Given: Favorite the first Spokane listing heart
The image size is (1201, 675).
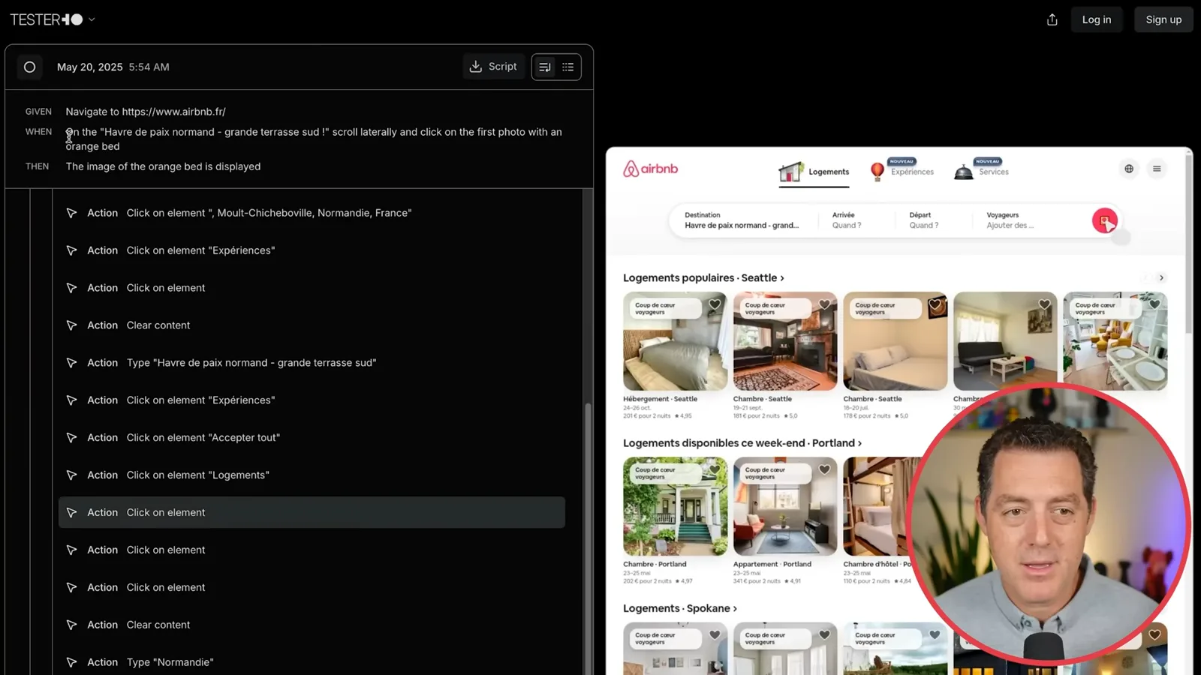Looking at the screenshot, I should click(715, 634).
